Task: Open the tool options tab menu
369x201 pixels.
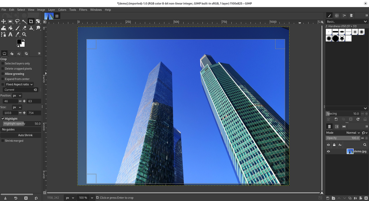Action: pyautogui.click(x=39, y=53)
